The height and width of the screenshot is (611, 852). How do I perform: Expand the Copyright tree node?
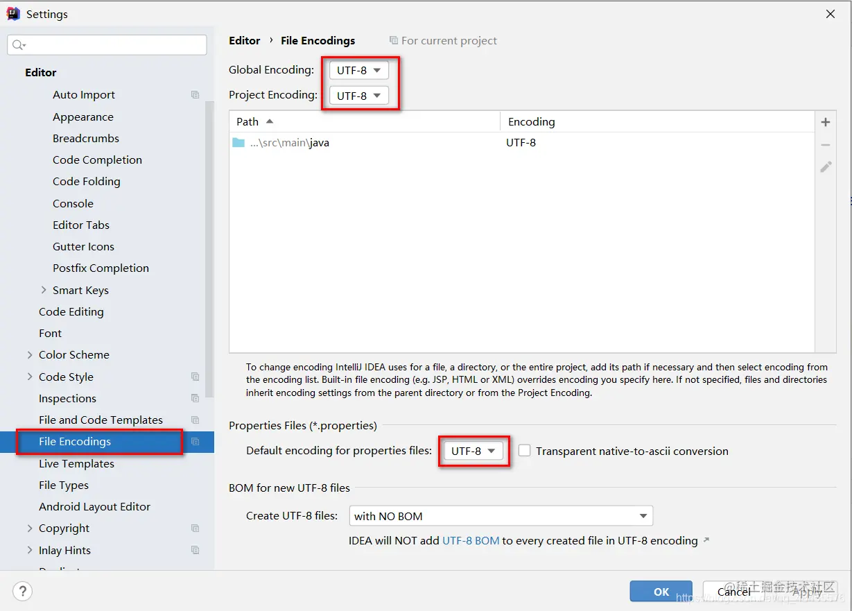tap(30, 528)
